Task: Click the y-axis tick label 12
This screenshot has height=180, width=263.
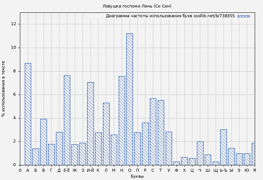Action: [x=14, y=24]
